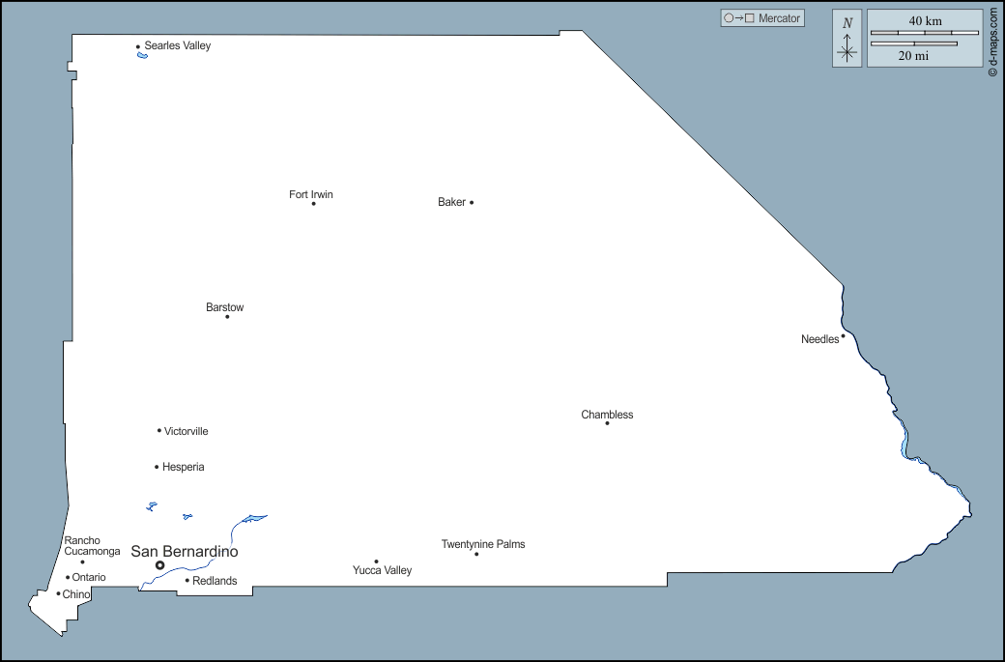Click the Chino label
The height and width of the screenshot is (662, 1005).
(76, 594)
